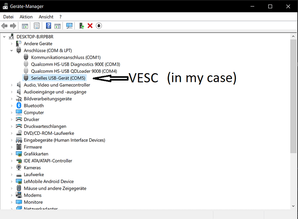Select the Grafikkarten label
This screenshot has width=298, height=219.
[36, 154]
